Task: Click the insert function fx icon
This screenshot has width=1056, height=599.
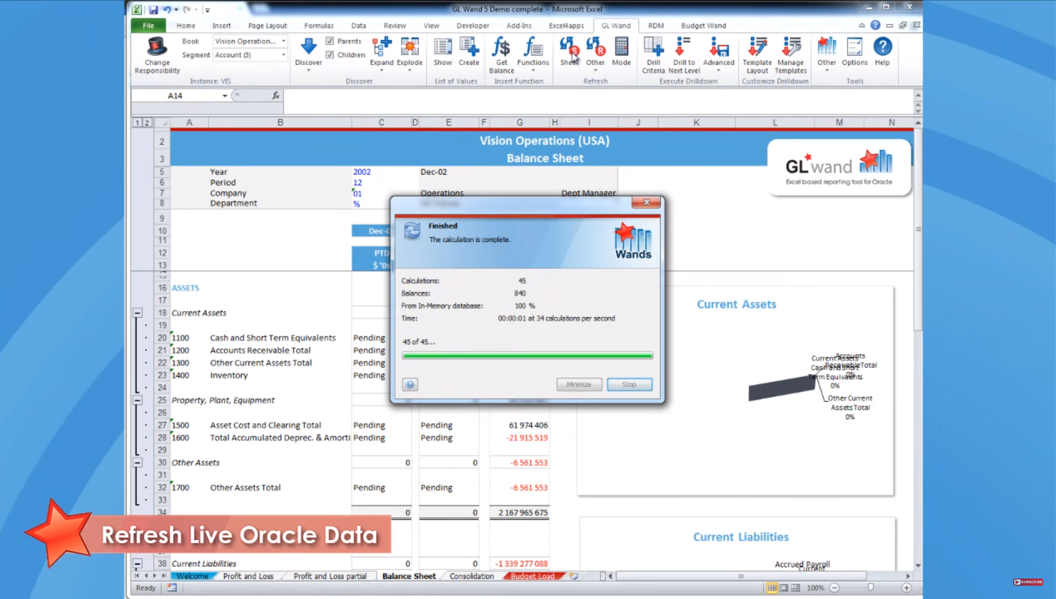Action: 276,95
